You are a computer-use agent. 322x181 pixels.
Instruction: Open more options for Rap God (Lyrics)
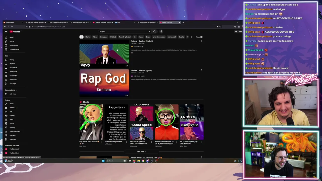click(x=202, y=70)
